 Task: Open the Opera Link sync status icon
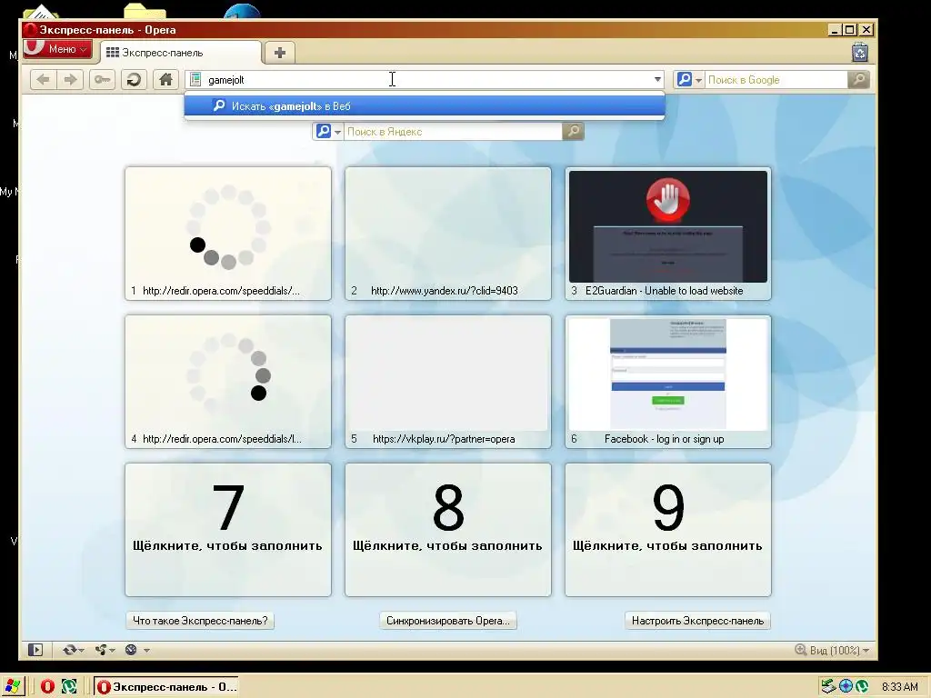70,650
